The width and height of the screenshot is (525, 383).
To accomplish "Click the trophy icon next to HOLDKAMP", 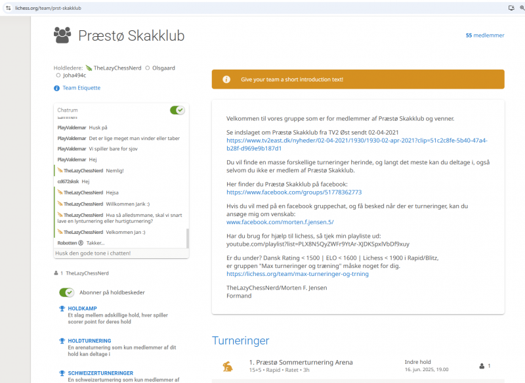I will [62, 309].
